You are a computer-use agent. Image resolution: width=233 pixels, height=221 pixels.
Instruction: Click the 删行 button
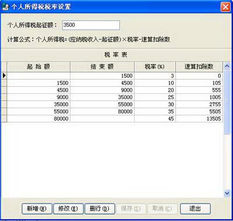(x=100, y=209)
